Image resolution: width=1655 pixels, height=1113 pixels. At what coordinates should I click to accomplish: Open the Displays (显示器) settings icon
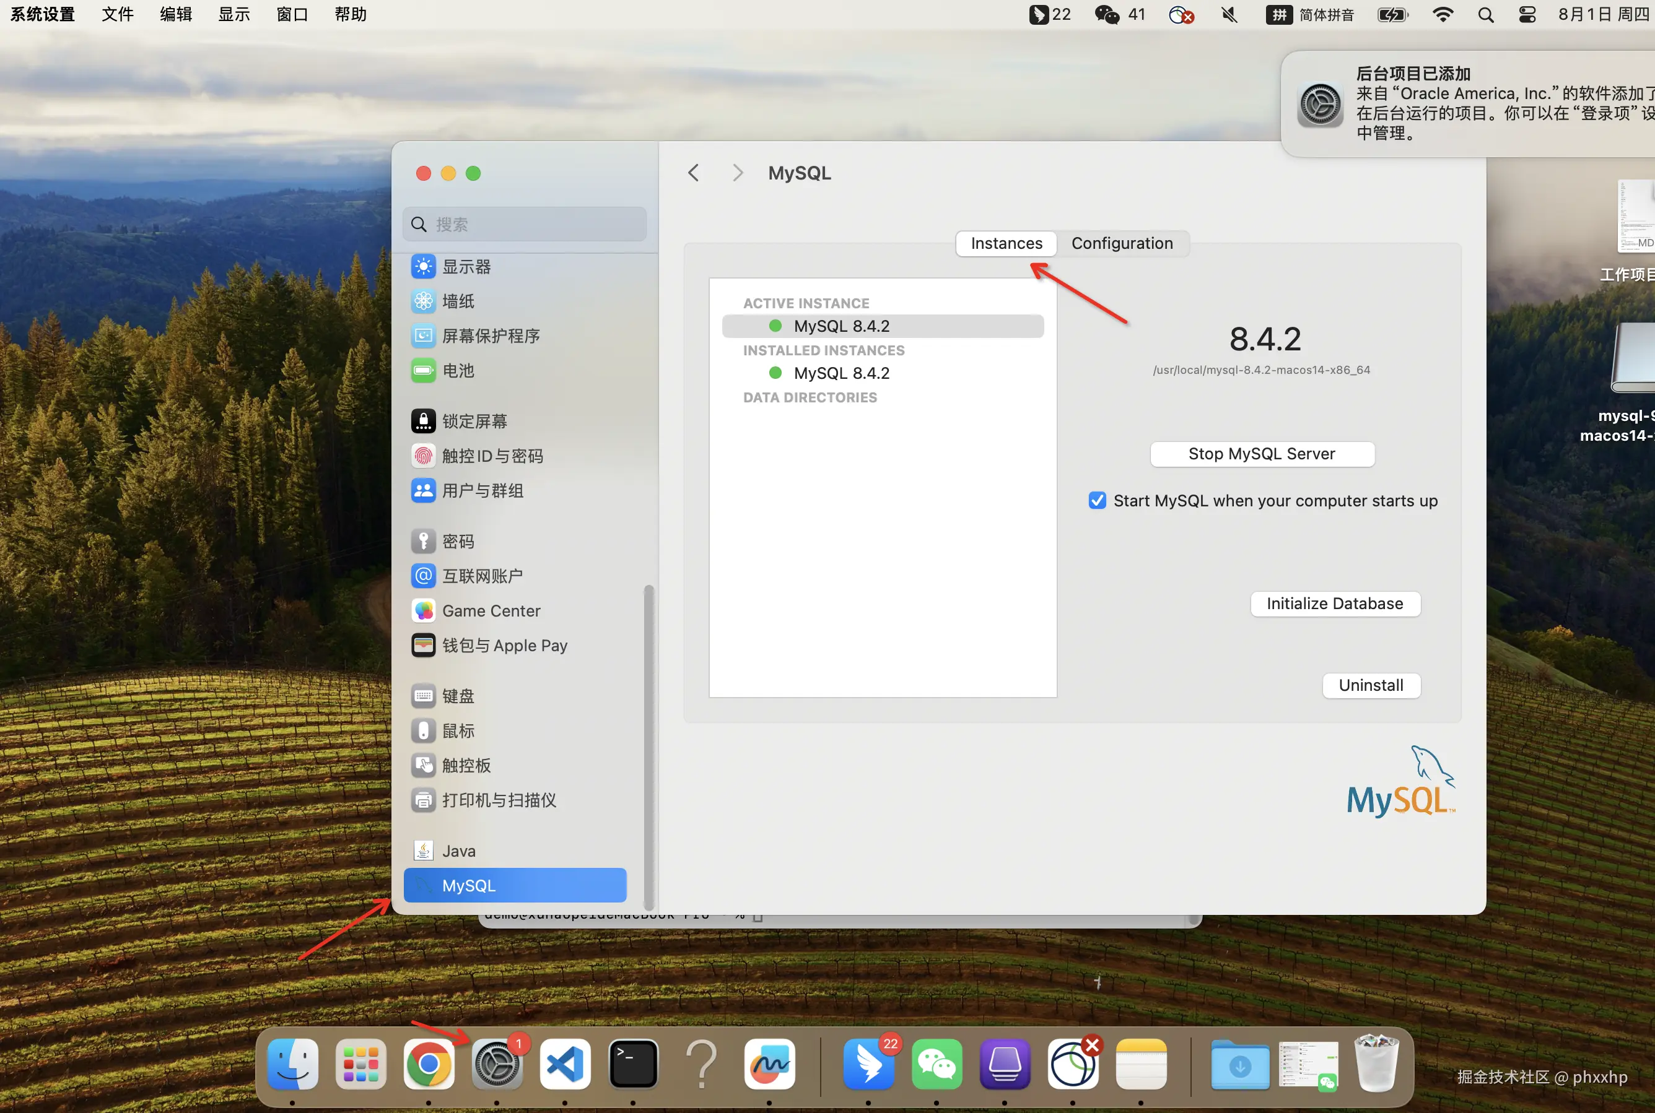point(423,267)
